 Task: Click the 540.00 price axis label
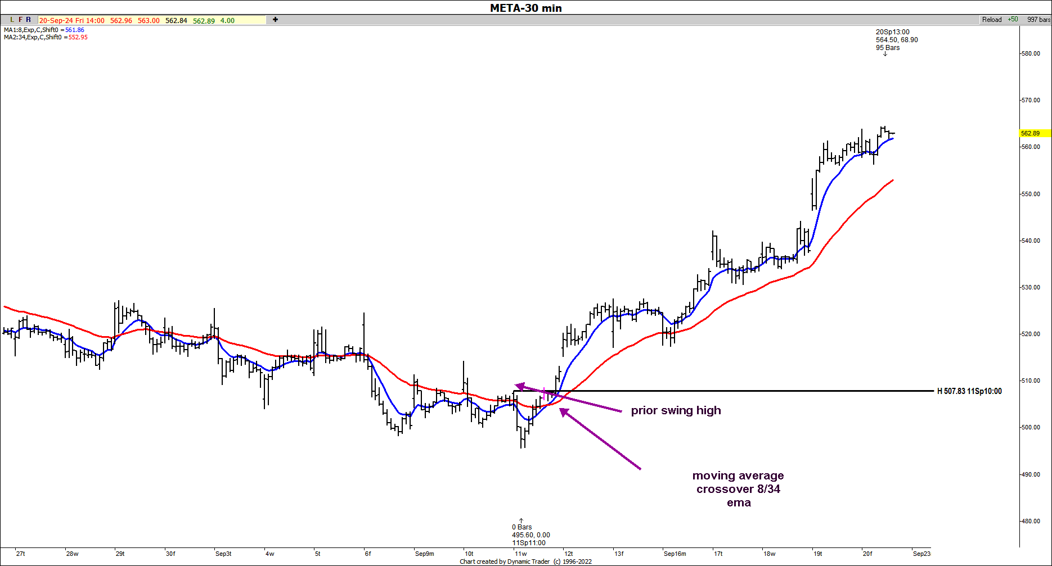[x=1031, y=241]
